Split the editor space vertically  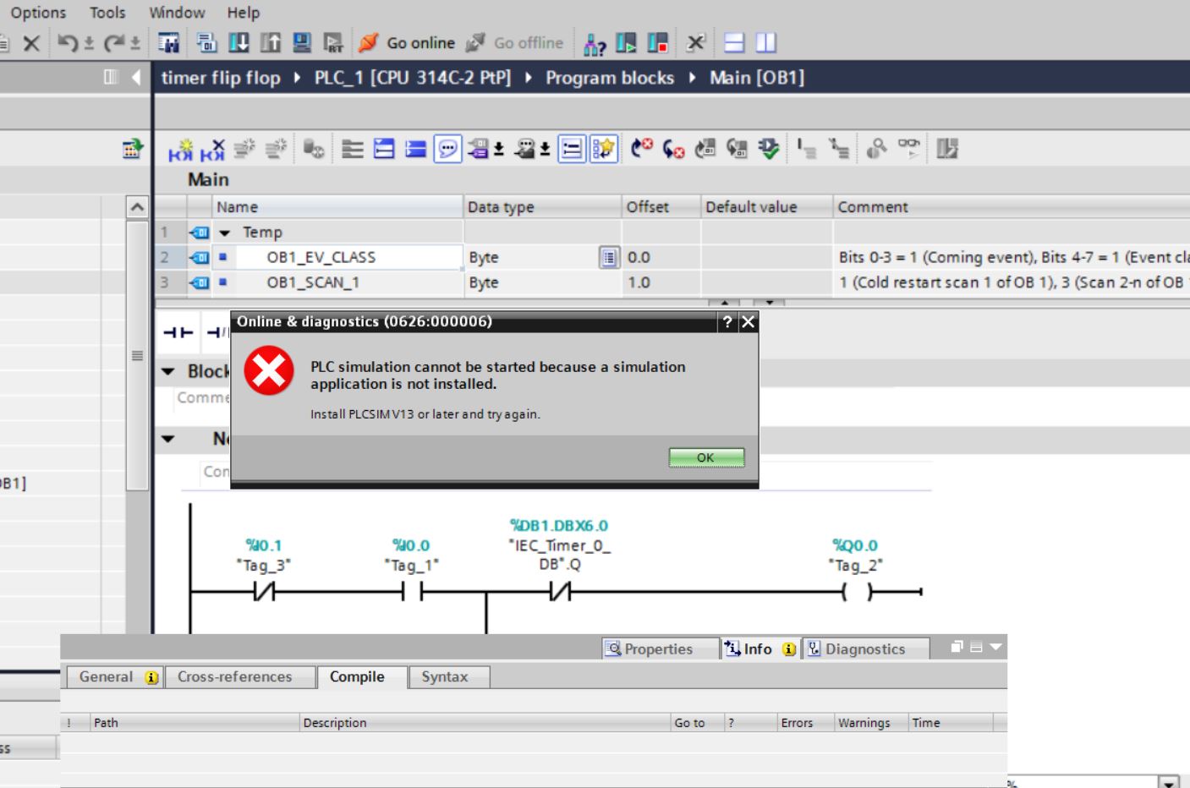coord(765,42)
